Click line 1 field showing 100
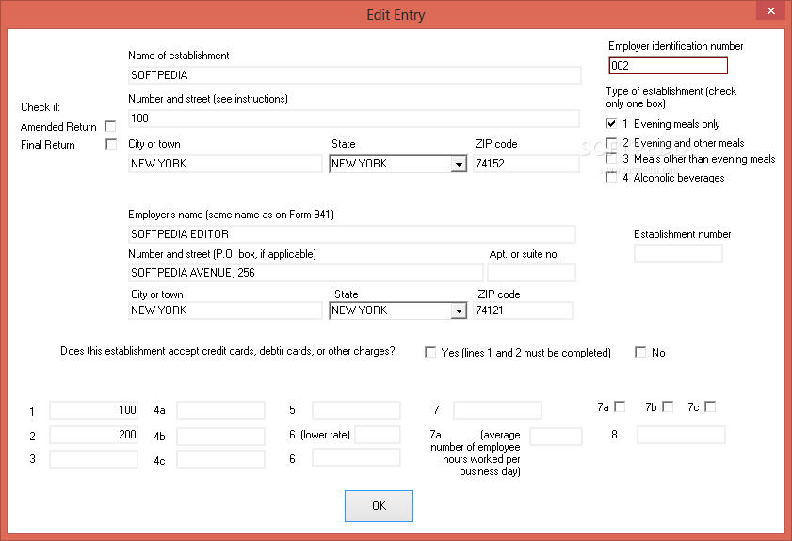The width and height of the screenshot is (792, 541). coord(93,410)
